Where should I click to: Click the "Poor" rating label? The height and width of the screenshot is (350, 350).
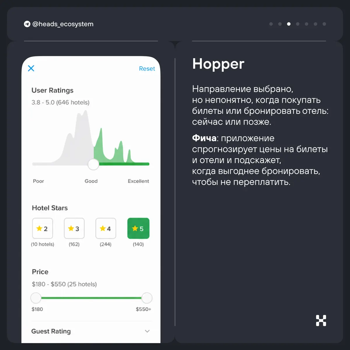(x=38, y=181)
